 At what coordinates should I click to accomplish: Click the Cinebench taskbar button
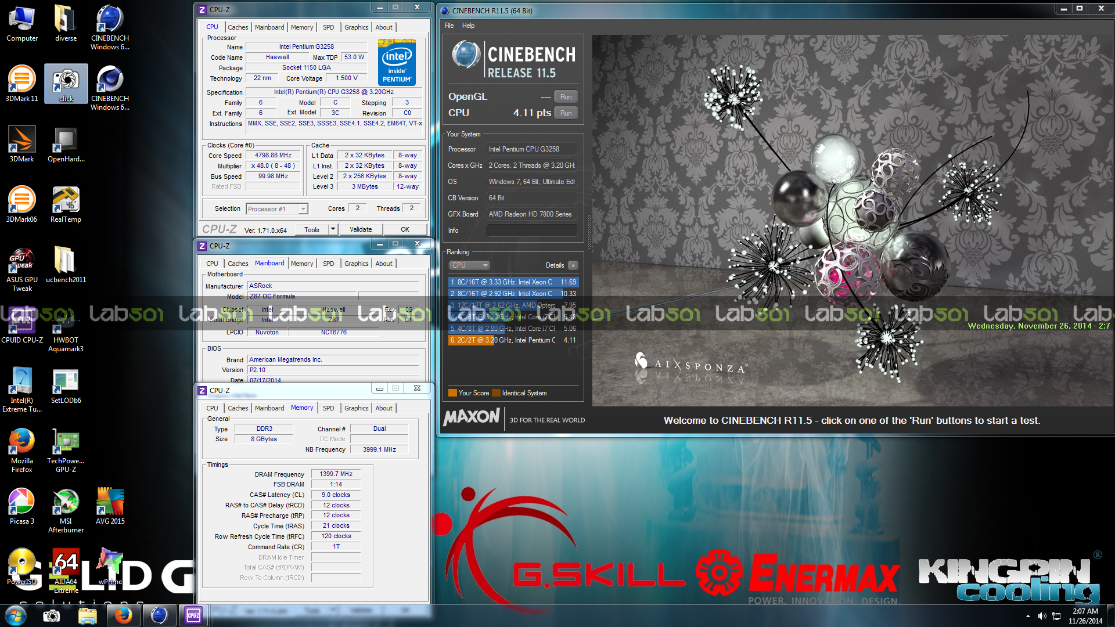coord(159,615)
